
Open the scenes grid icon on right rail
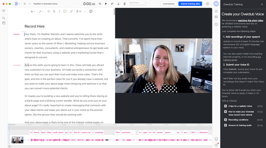pyautogui.click(x=216, y=17)
